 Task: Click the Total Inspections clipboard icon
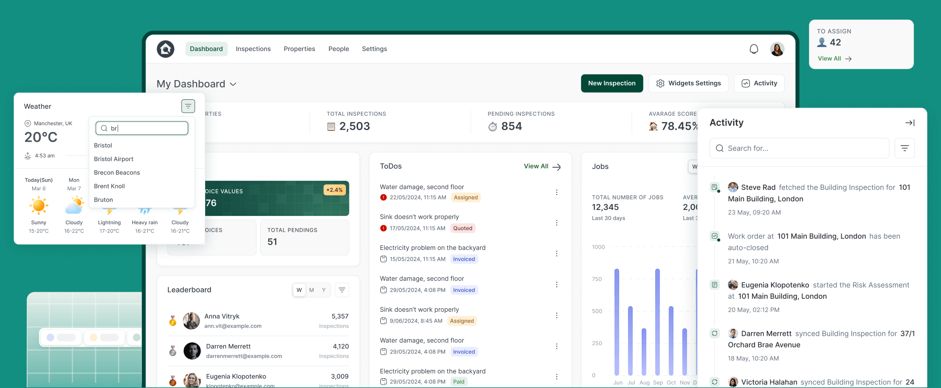point(331,126)
